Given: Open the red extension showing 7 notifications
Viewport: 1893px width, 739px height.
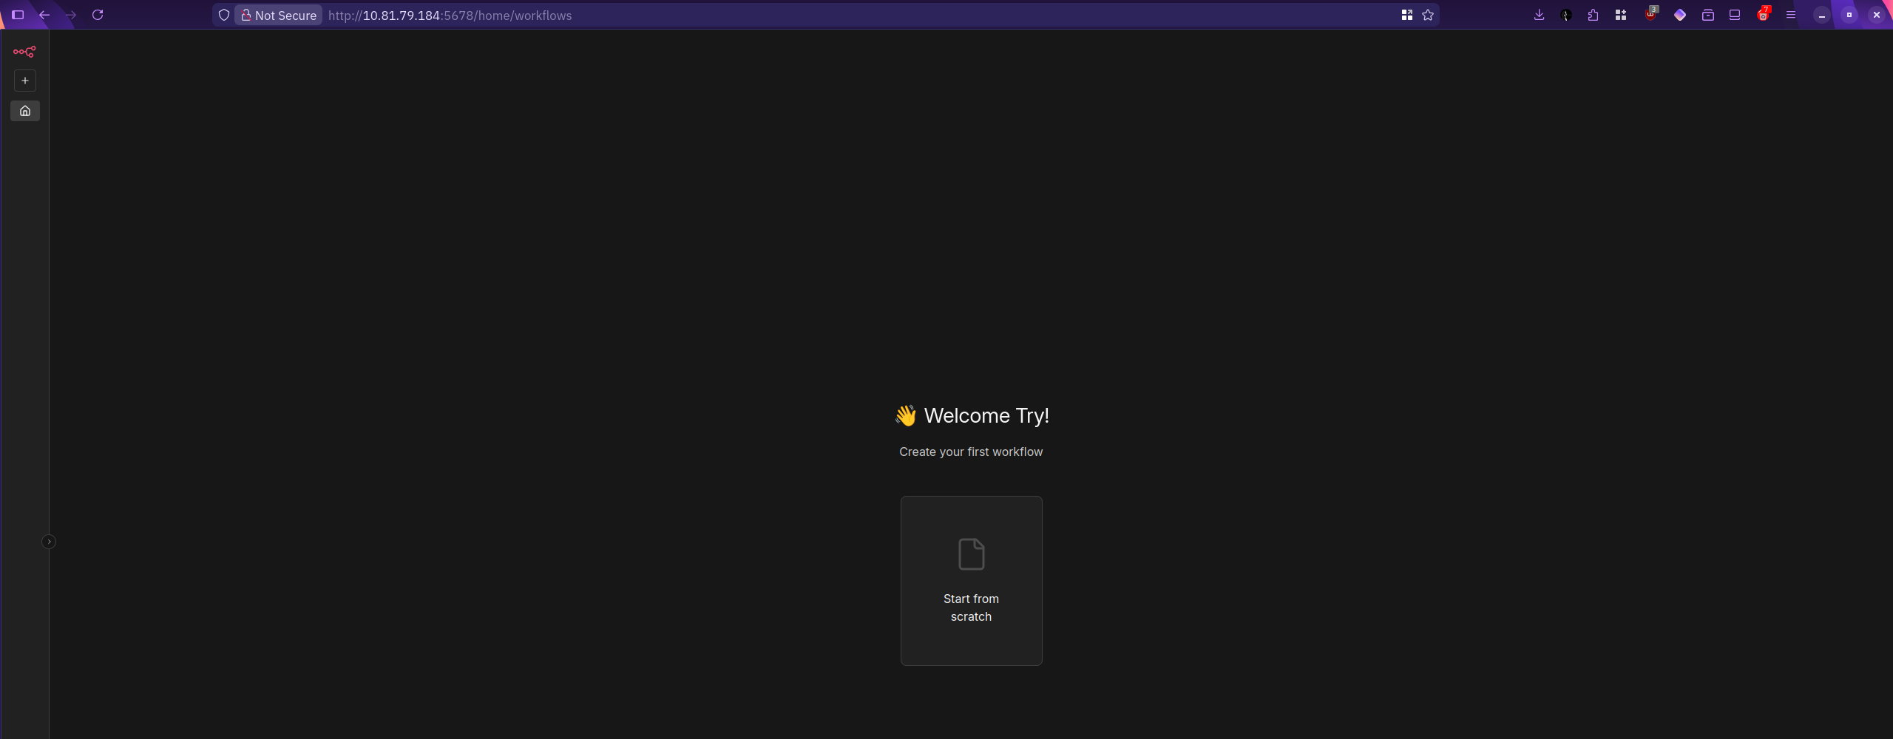Looking at the screenshot, I should pos(1764,15).
